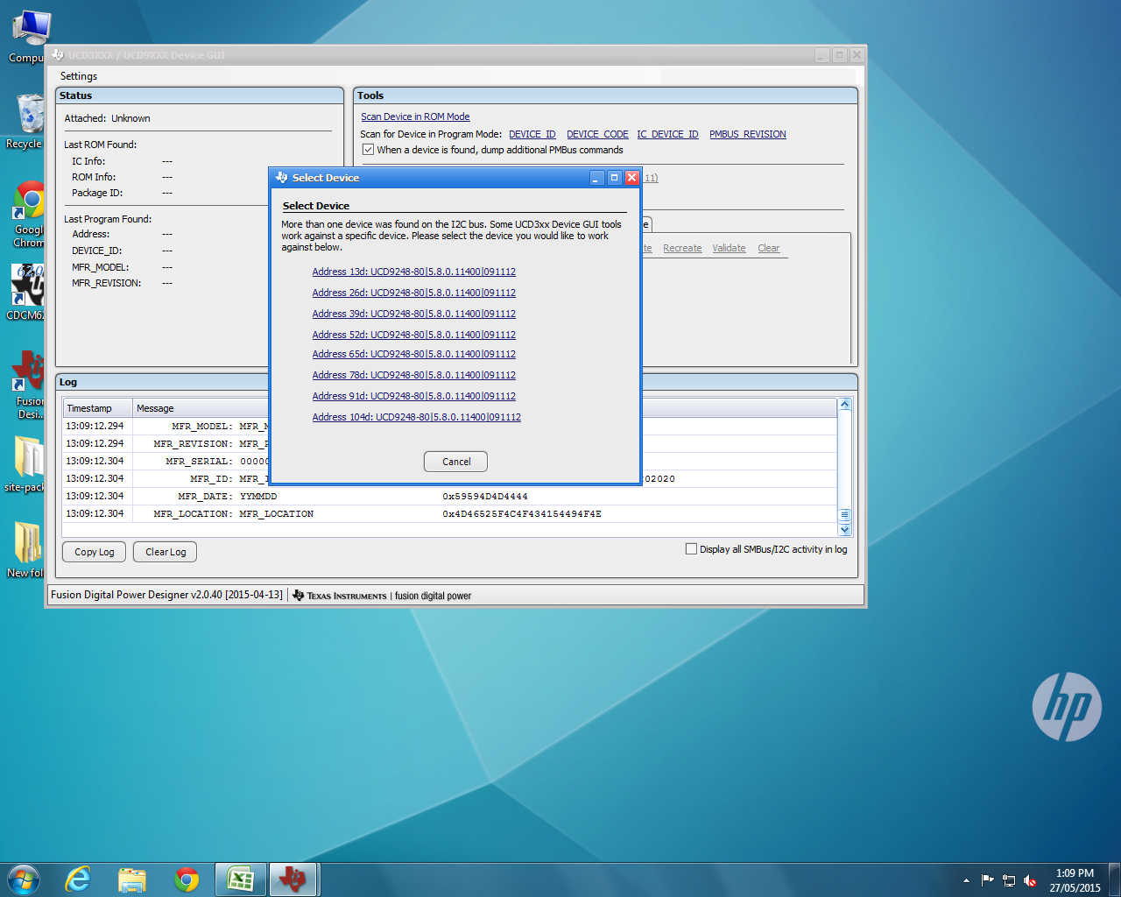Viewport: 1121px width, 897px height.
Task: Maximize the Select Device dialog
Action: coord(614,178)
